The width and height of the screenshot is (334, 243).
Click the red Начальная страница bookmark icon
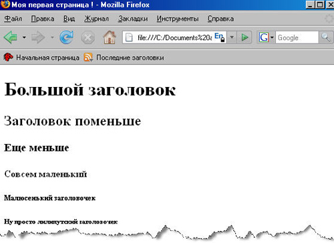pos(8,58)
